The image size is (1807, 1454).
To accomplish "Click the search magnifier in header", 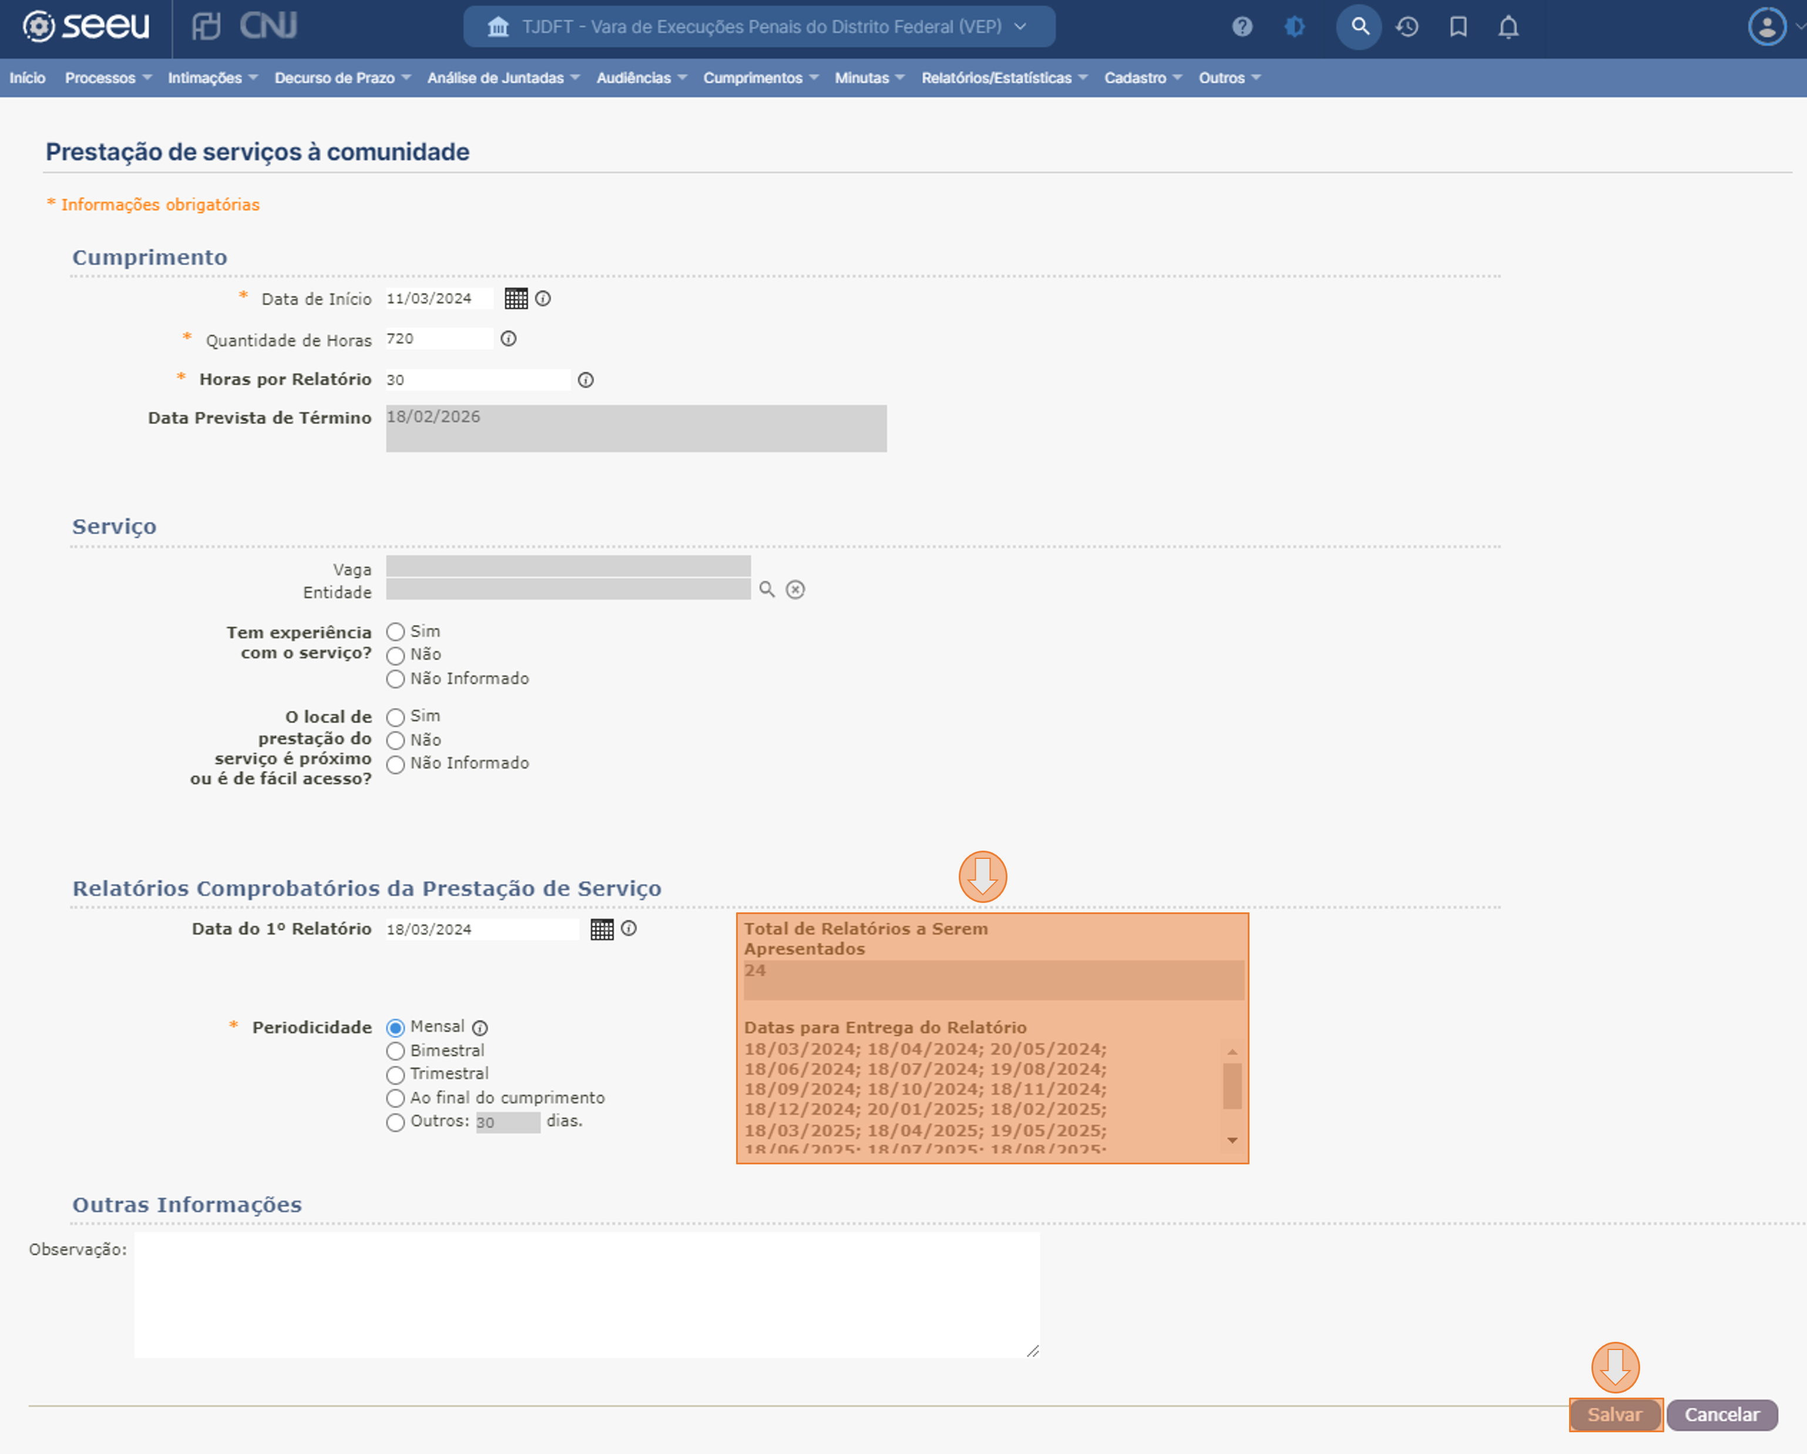I will point(1359,27).
